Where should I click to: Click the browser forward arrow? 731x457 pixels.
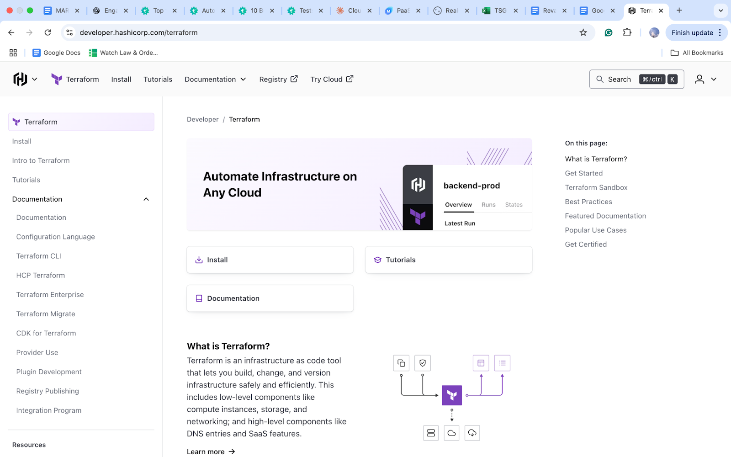pos(29,32)
